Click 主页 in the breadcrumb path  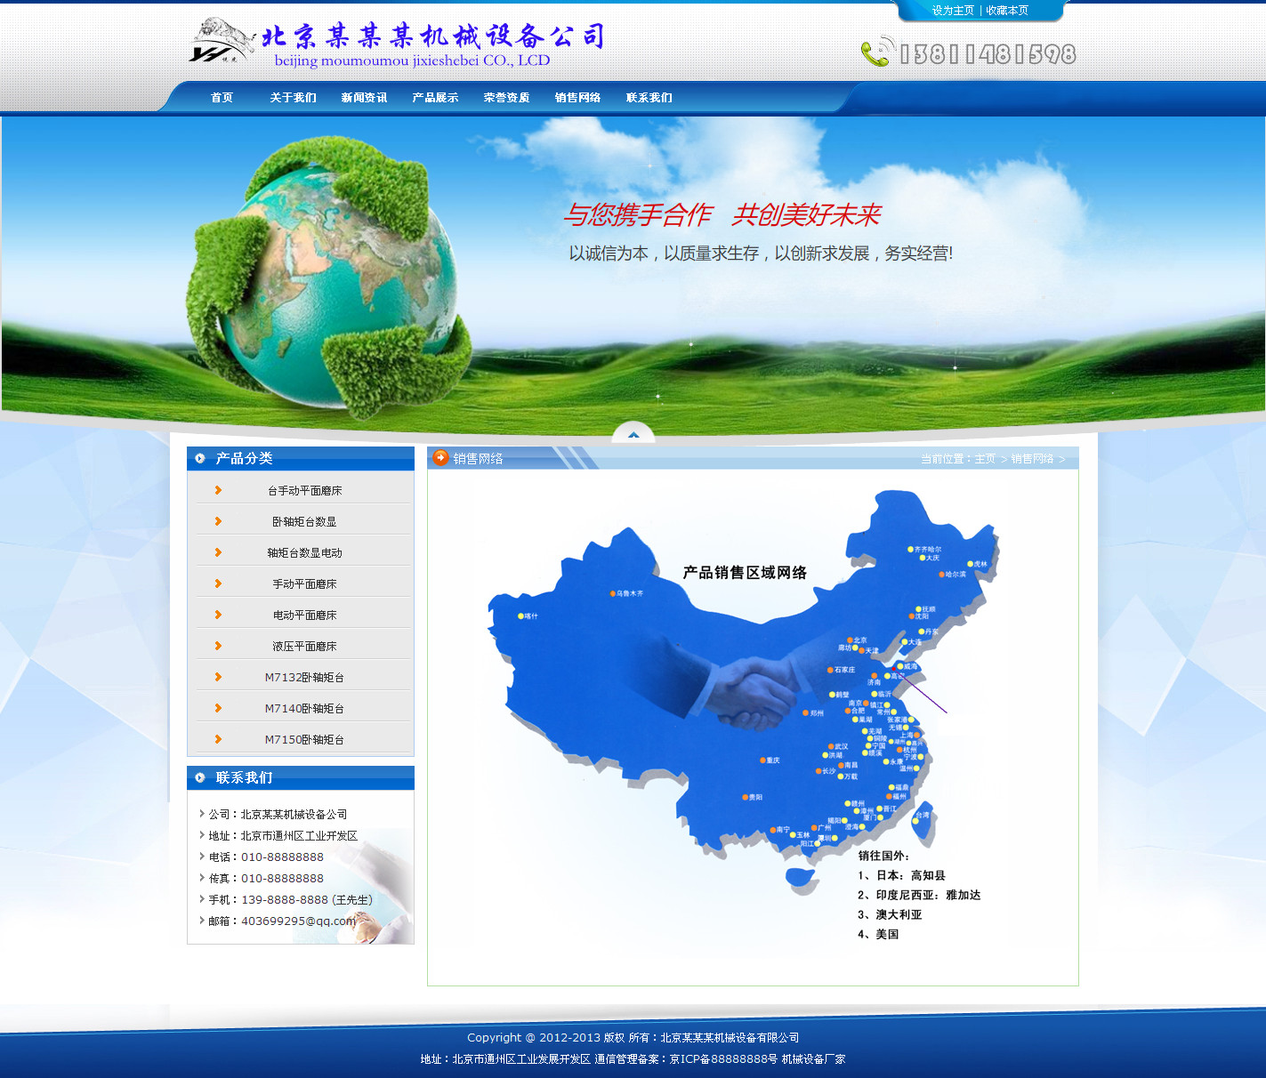click(x=985, y=459)
